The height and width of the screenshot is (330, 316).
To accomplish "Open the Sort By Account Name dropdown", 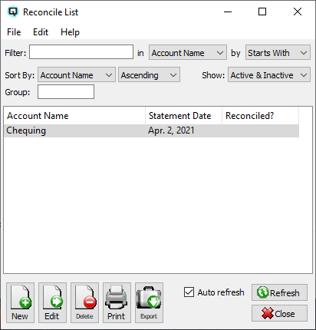I will (77, 74).
